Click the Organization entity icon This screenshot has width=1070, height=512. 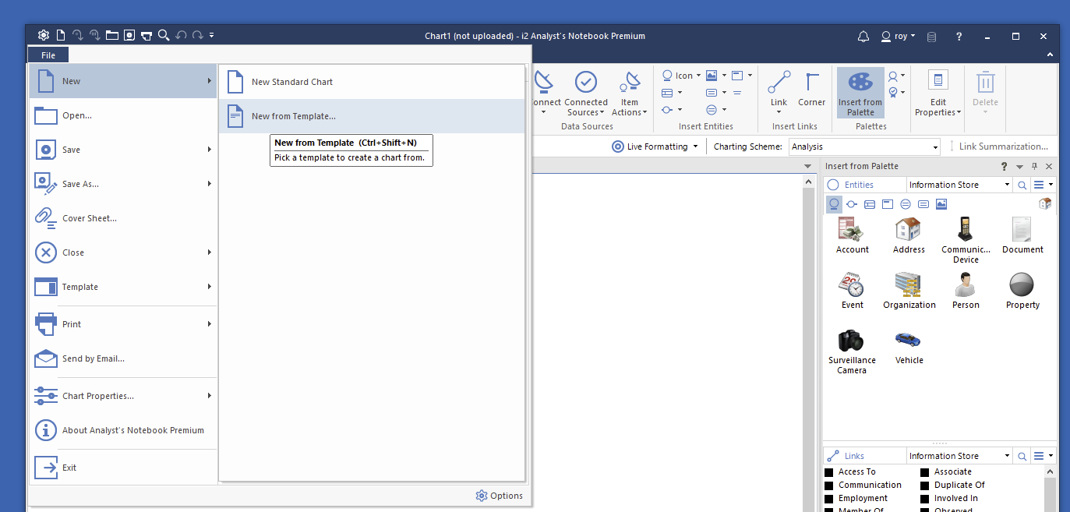click(x=909, y=290)
